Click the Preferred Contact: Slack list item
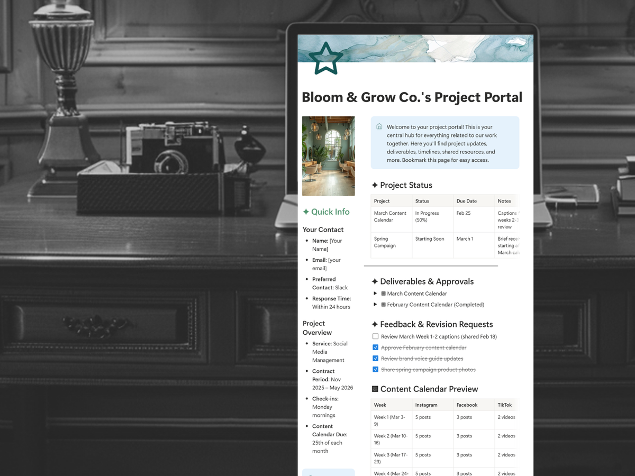Viewport: 635px width, 476px height. point(330,283)
